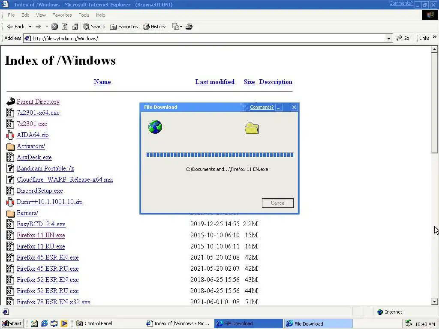Click the Dism++10.1.1001.10.zip archive icon

coord(10,202)
